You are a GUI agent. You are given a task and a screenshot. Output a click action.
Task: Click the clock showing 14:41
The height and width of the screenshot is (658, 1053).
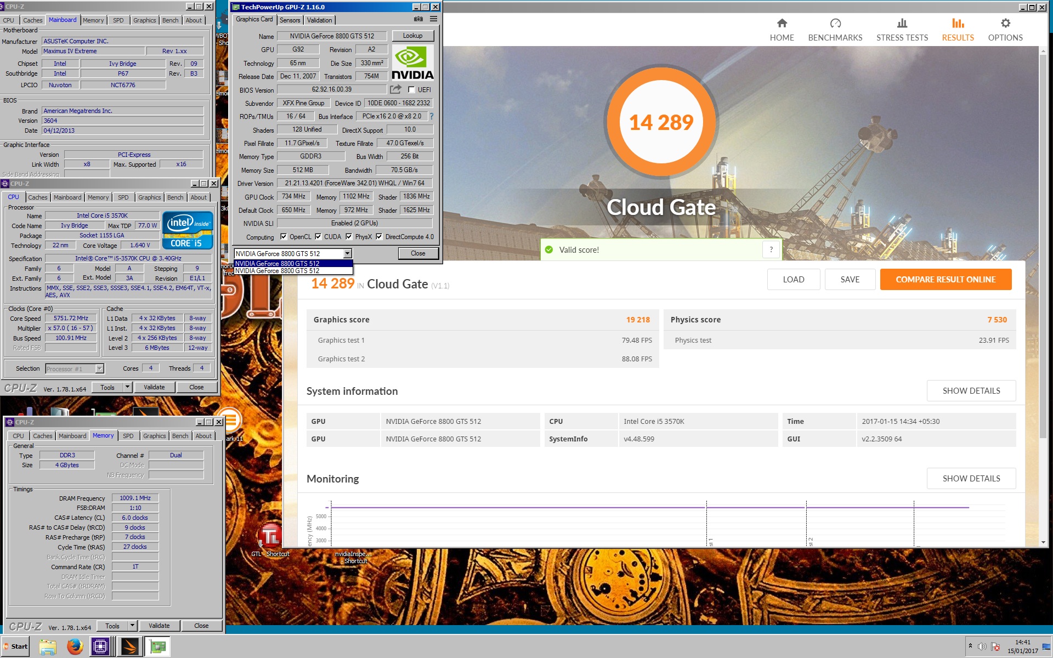1022,642
